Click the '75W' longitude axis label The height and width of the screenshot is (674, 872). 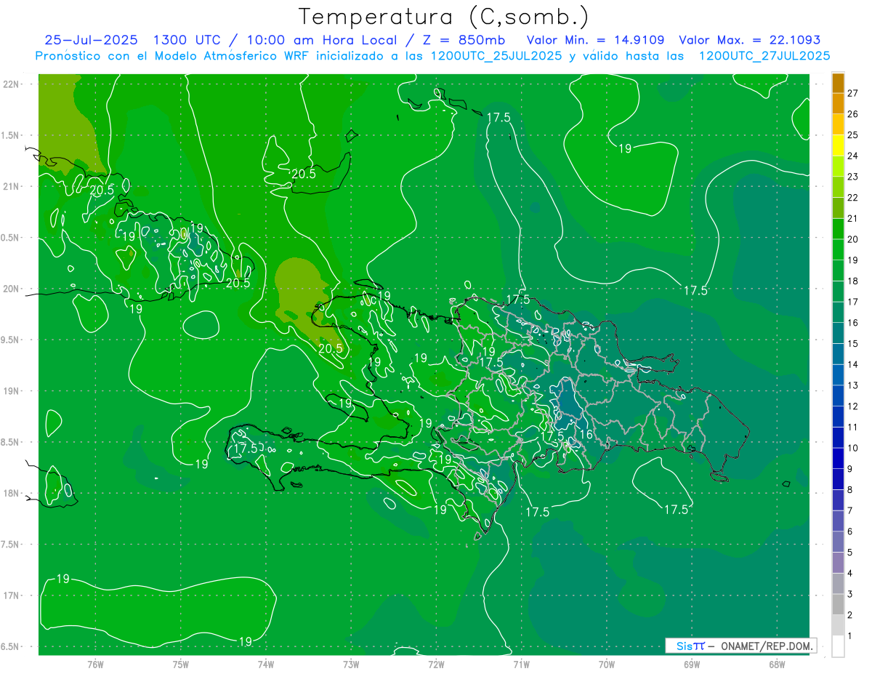point(181,664)
